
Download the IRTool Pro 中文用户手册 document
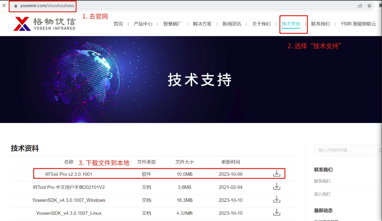click(x=277, y=187)
